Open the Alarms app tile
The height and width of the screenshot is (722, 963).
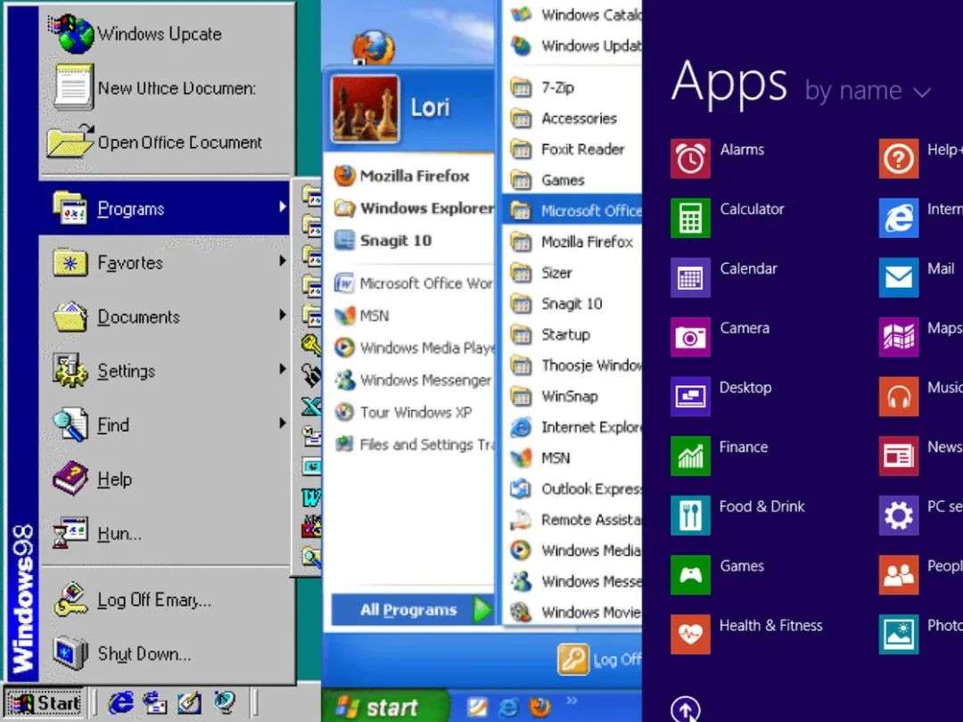(x=690, y=159)
